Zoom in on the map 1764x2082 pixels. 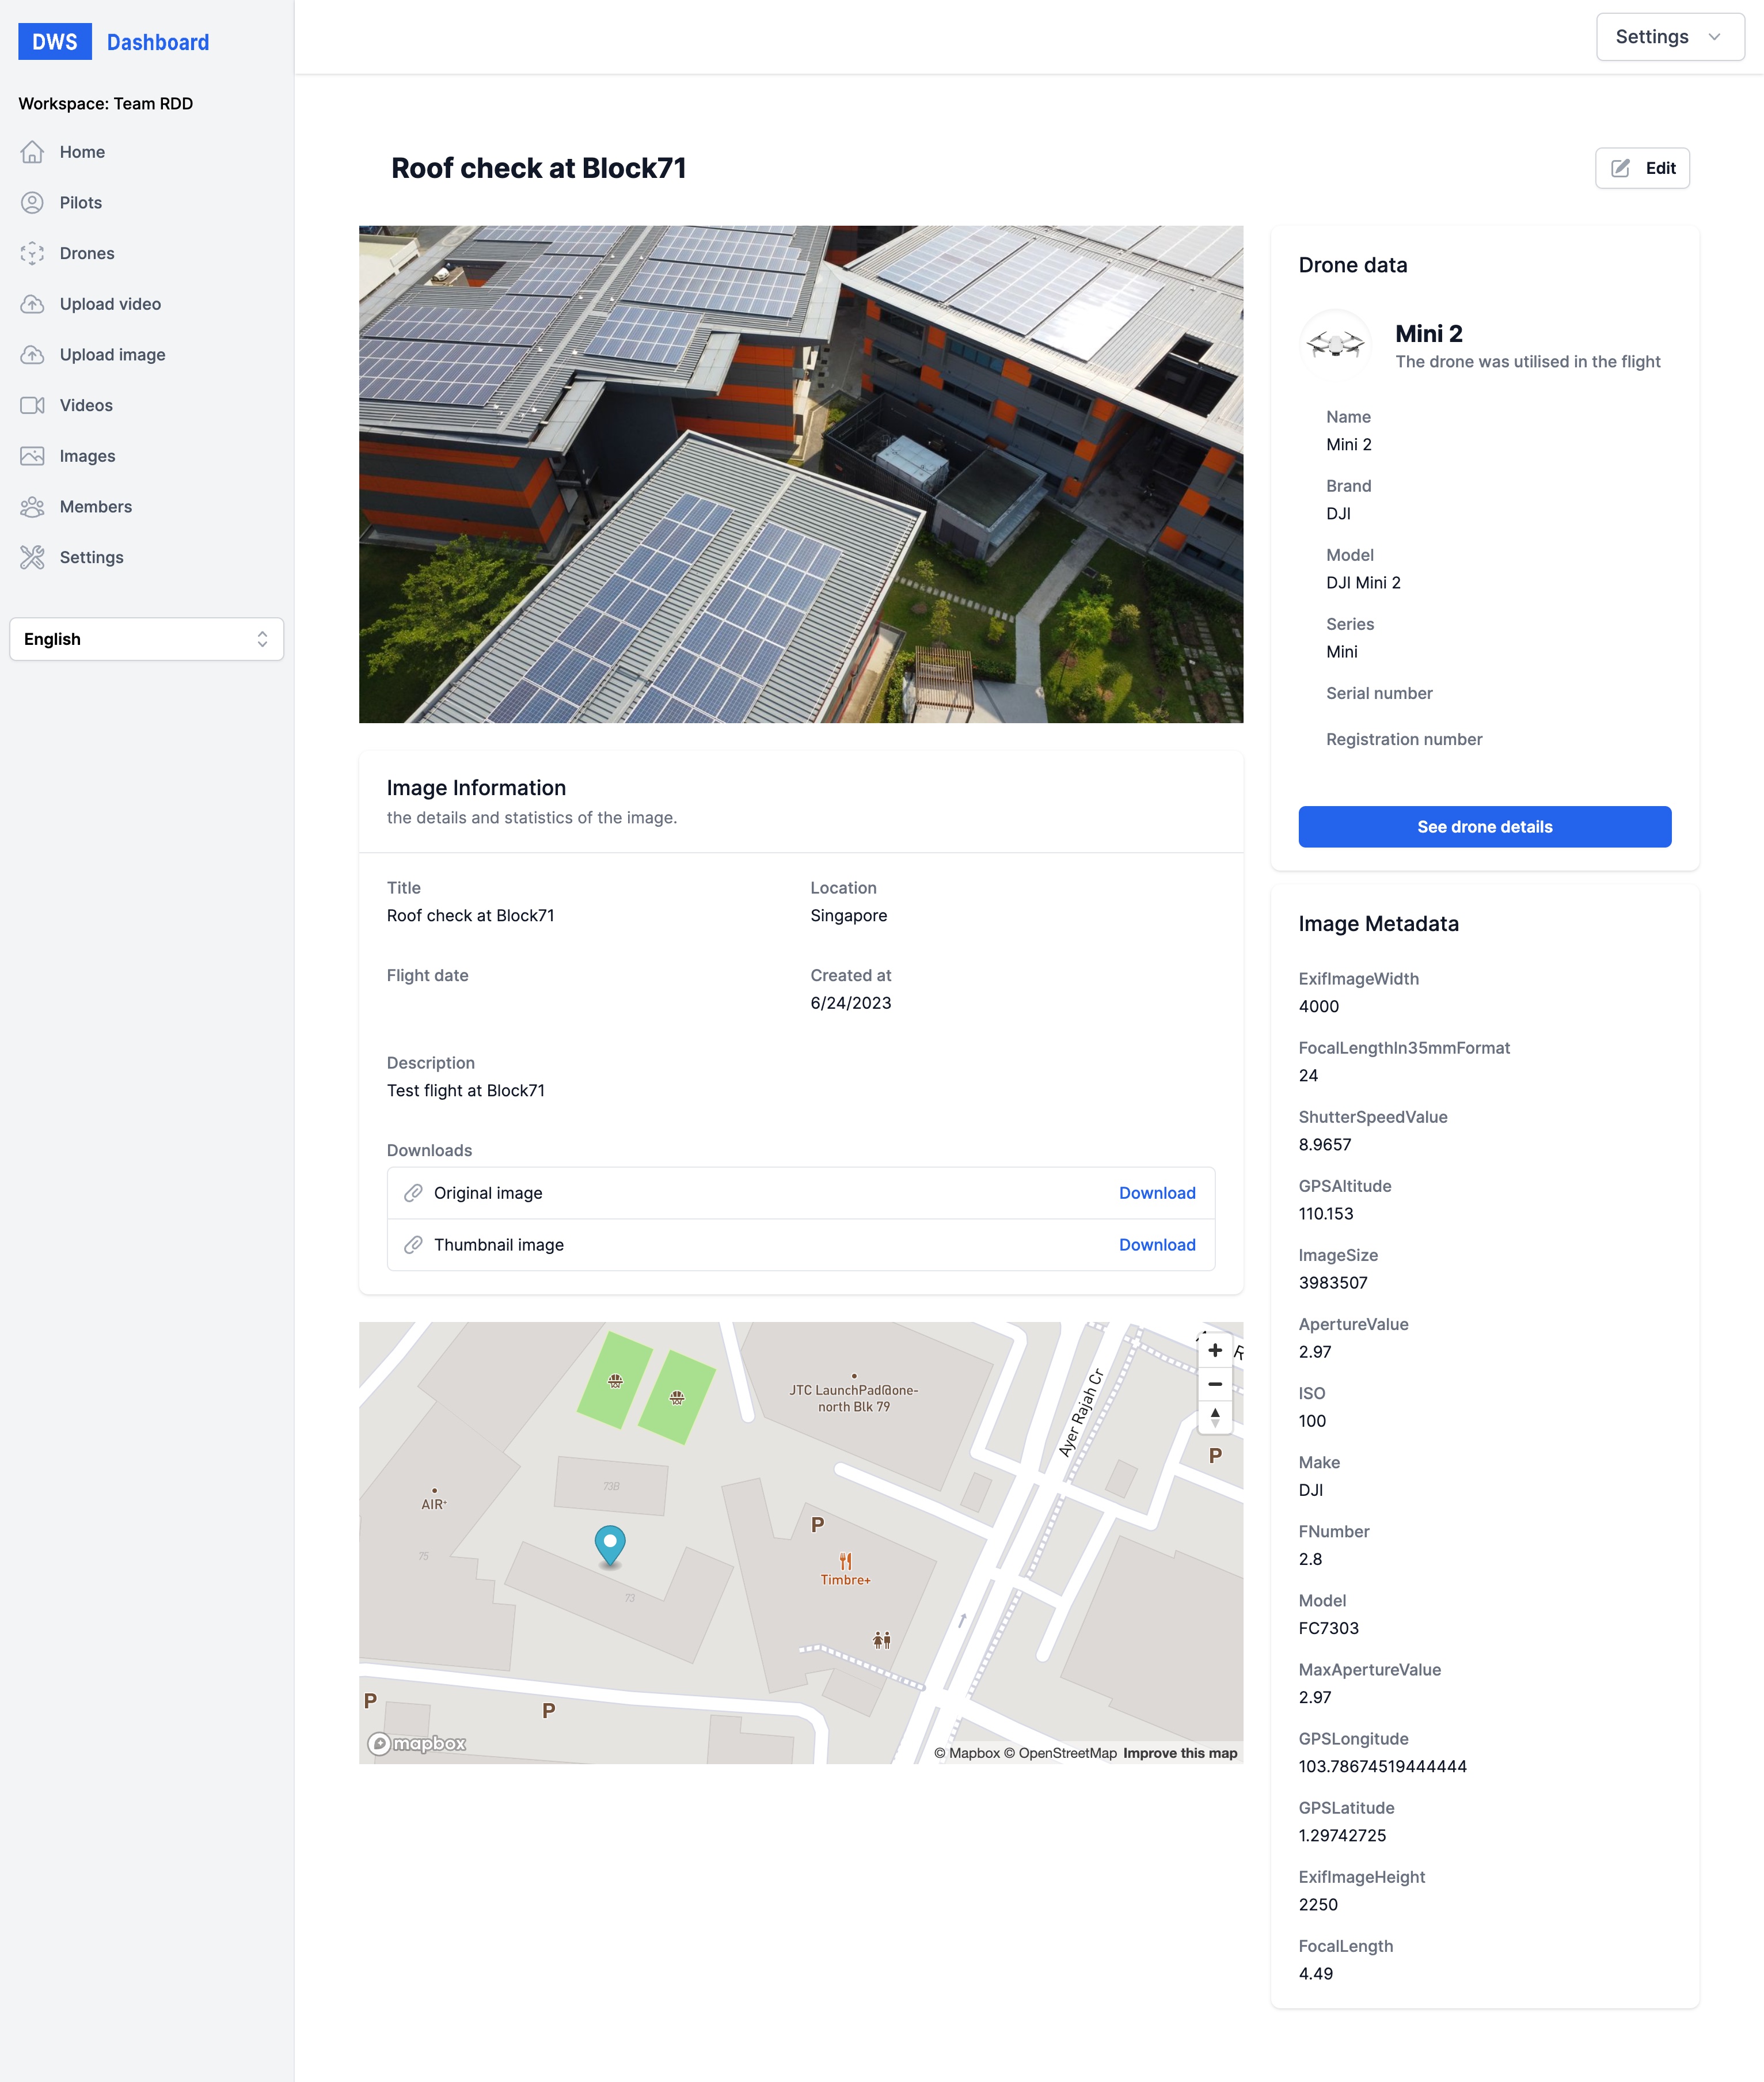[1214, 1350]
